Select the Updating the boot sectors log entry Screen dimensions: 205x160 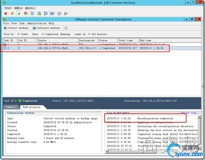[x=152, y=130]
